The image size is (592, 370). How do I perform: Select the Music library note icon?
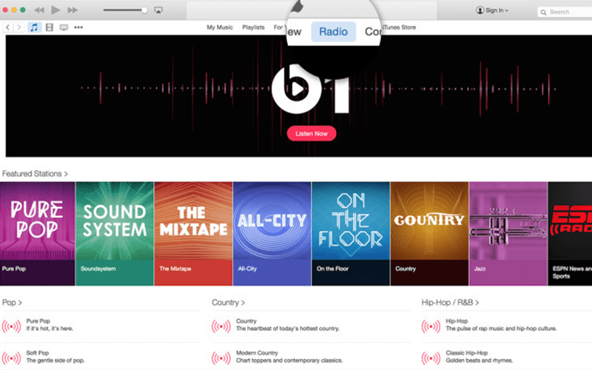pyautogui.click(x=34, y=27)
